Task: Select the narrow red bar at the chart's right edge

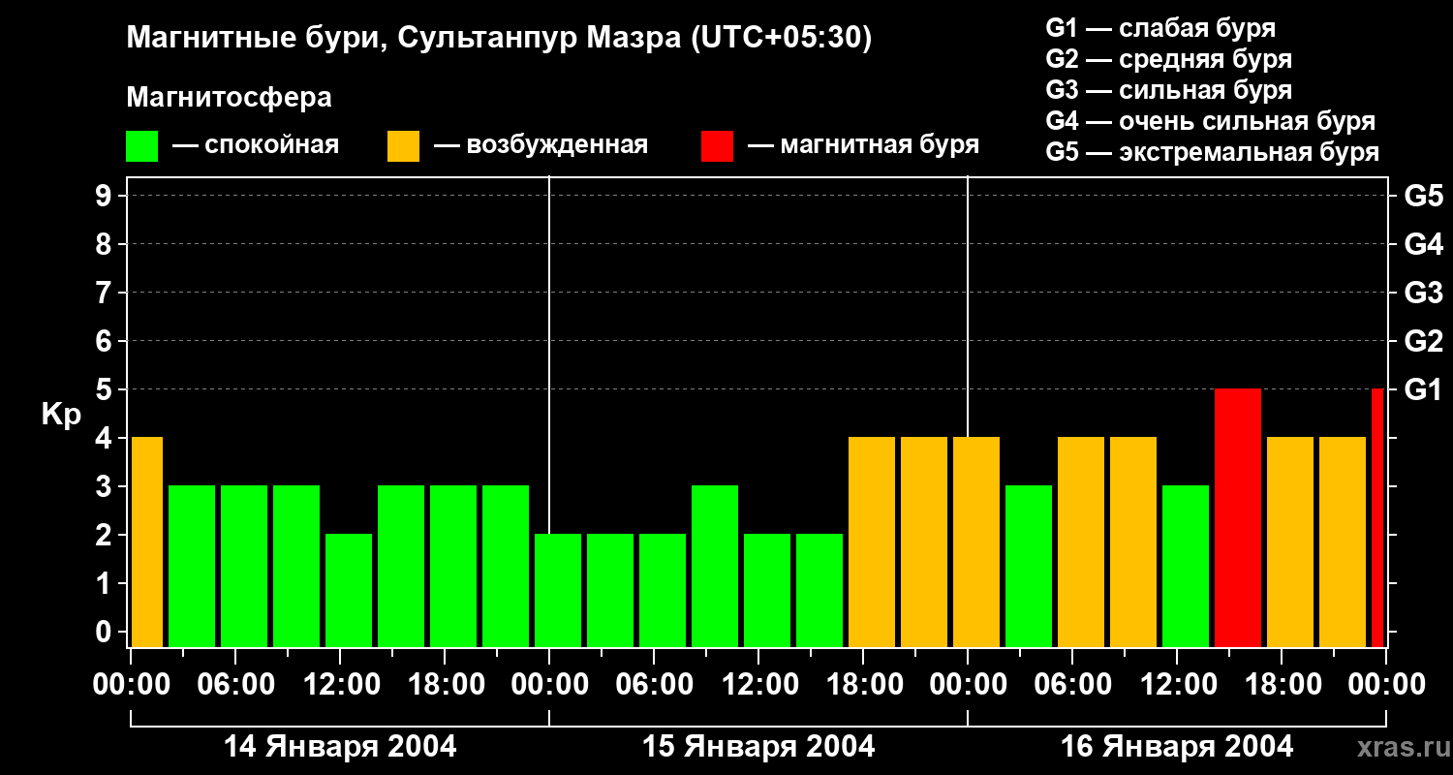Action: point(1377,517)
